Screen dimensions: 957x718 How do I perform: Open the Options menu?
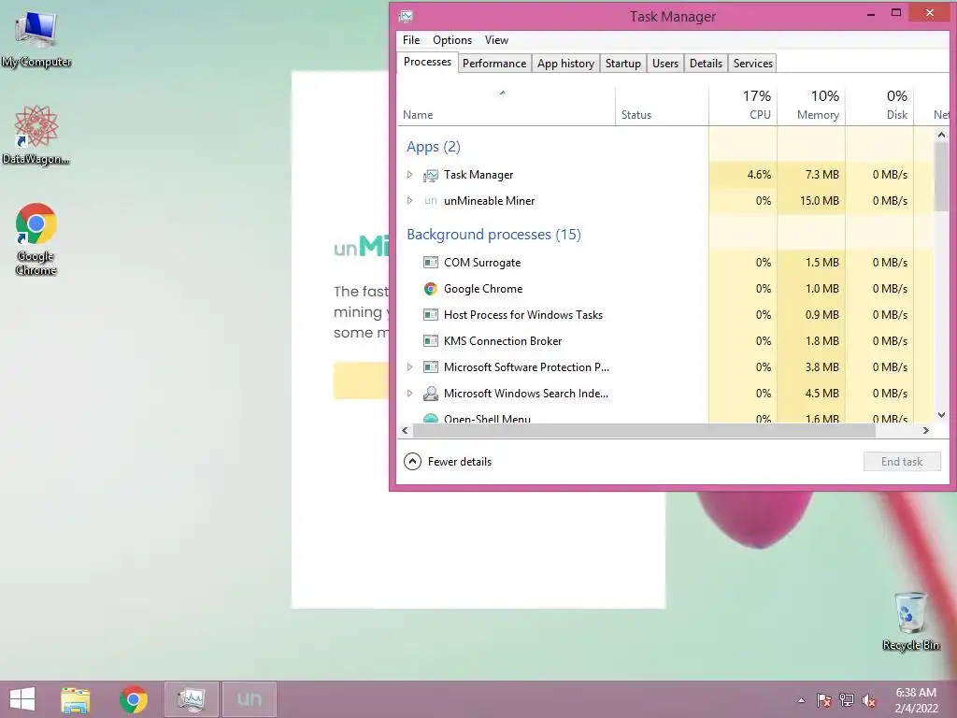[x=452, y=39]
